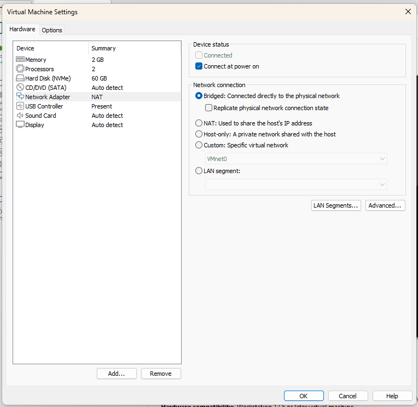Screen dimensions: 418x407
Task: Select NAT network connection option
Action: click(199, 123)
